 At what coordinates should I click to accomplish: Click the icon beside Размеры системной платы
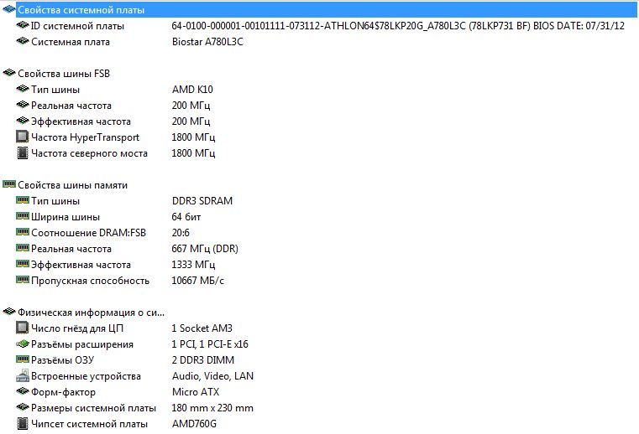click(23, 407)
